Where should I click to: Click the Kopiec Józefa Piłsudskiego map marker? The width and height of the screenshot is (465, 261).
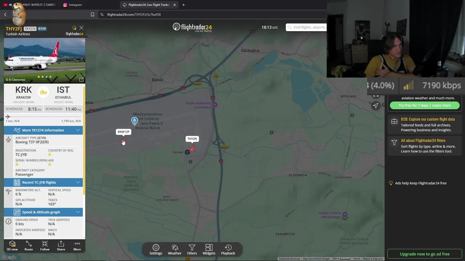click(345, 215)
